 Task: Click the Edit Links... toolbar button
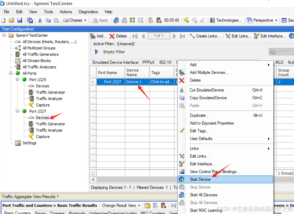point(238,36)
